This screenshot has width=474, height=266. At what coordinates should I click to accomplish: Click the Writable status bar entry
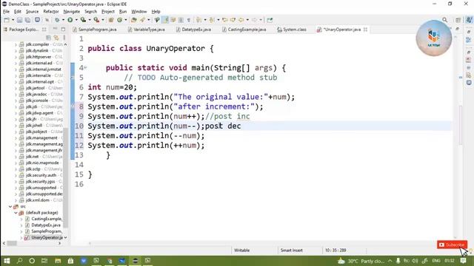pyautogui.click(x=242, y=250)
